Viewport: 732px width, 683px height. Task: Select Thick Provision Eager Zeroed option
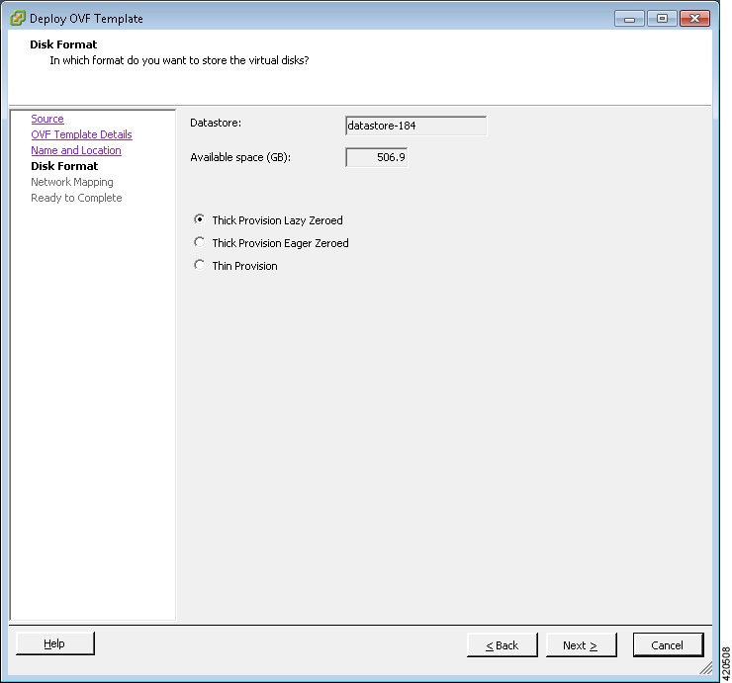coord(200,242)
